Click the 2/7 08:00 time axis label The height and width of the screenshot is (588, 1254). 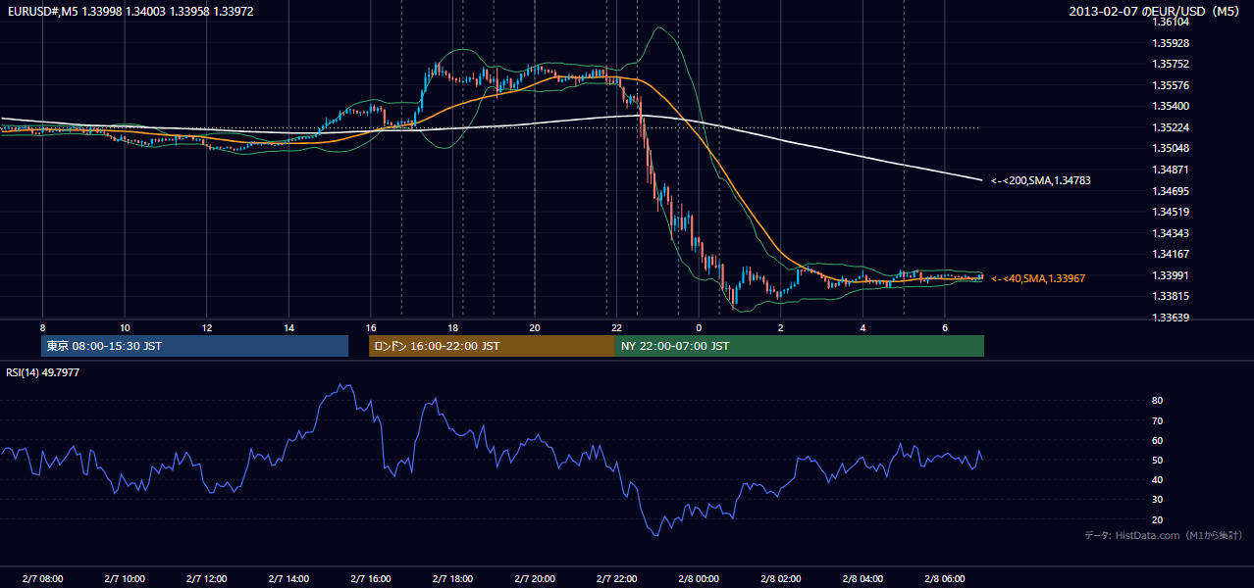[x=42, y=579]
